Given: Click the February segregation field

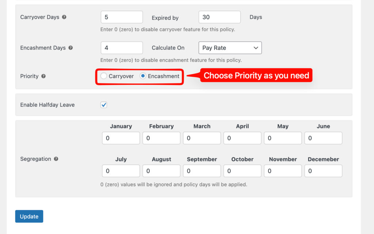Looking at the screenshot, I should tap(161, 138).
